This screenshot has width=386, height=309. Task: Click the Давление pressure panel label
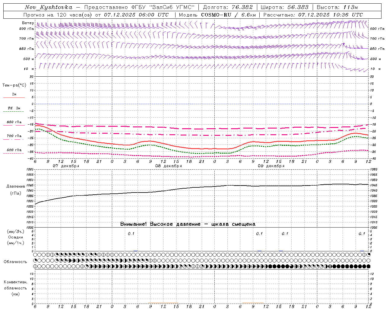[16, 186]
